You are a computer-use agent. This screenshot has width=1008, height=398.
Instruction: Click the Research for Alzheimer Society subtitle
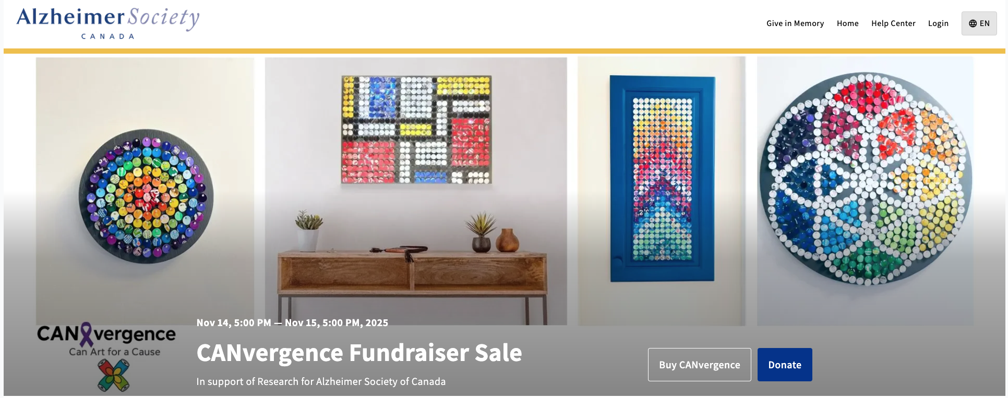[x=321, y=382]
